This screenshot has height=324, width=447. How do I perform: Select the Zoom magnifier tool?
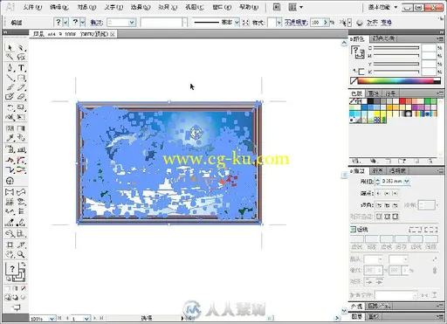pos(21,254)
